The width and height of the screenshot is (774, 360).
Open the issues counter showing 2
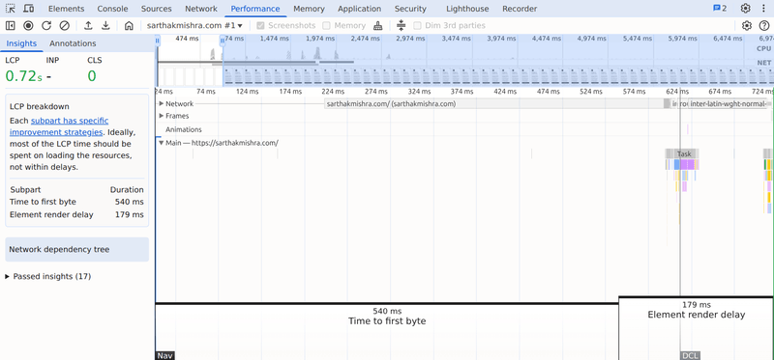[720, 9]
